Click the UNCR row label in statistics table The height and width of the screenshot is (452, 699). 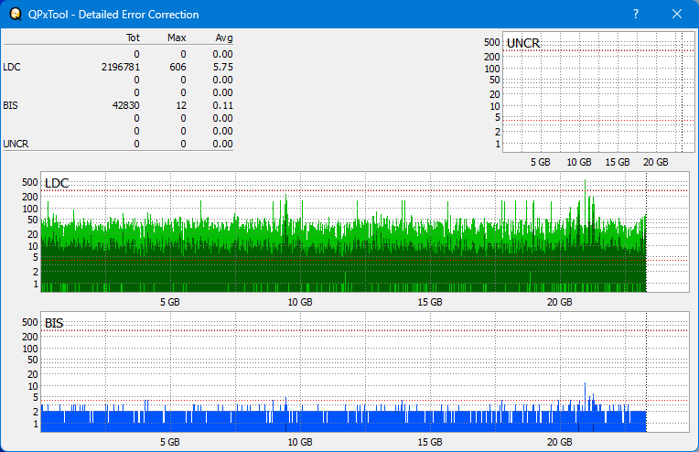click(x=15, y=144)
